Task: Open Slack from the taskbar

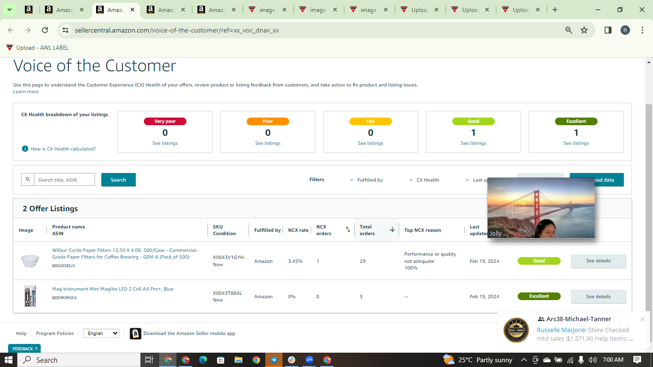Action: click(292, 360)
